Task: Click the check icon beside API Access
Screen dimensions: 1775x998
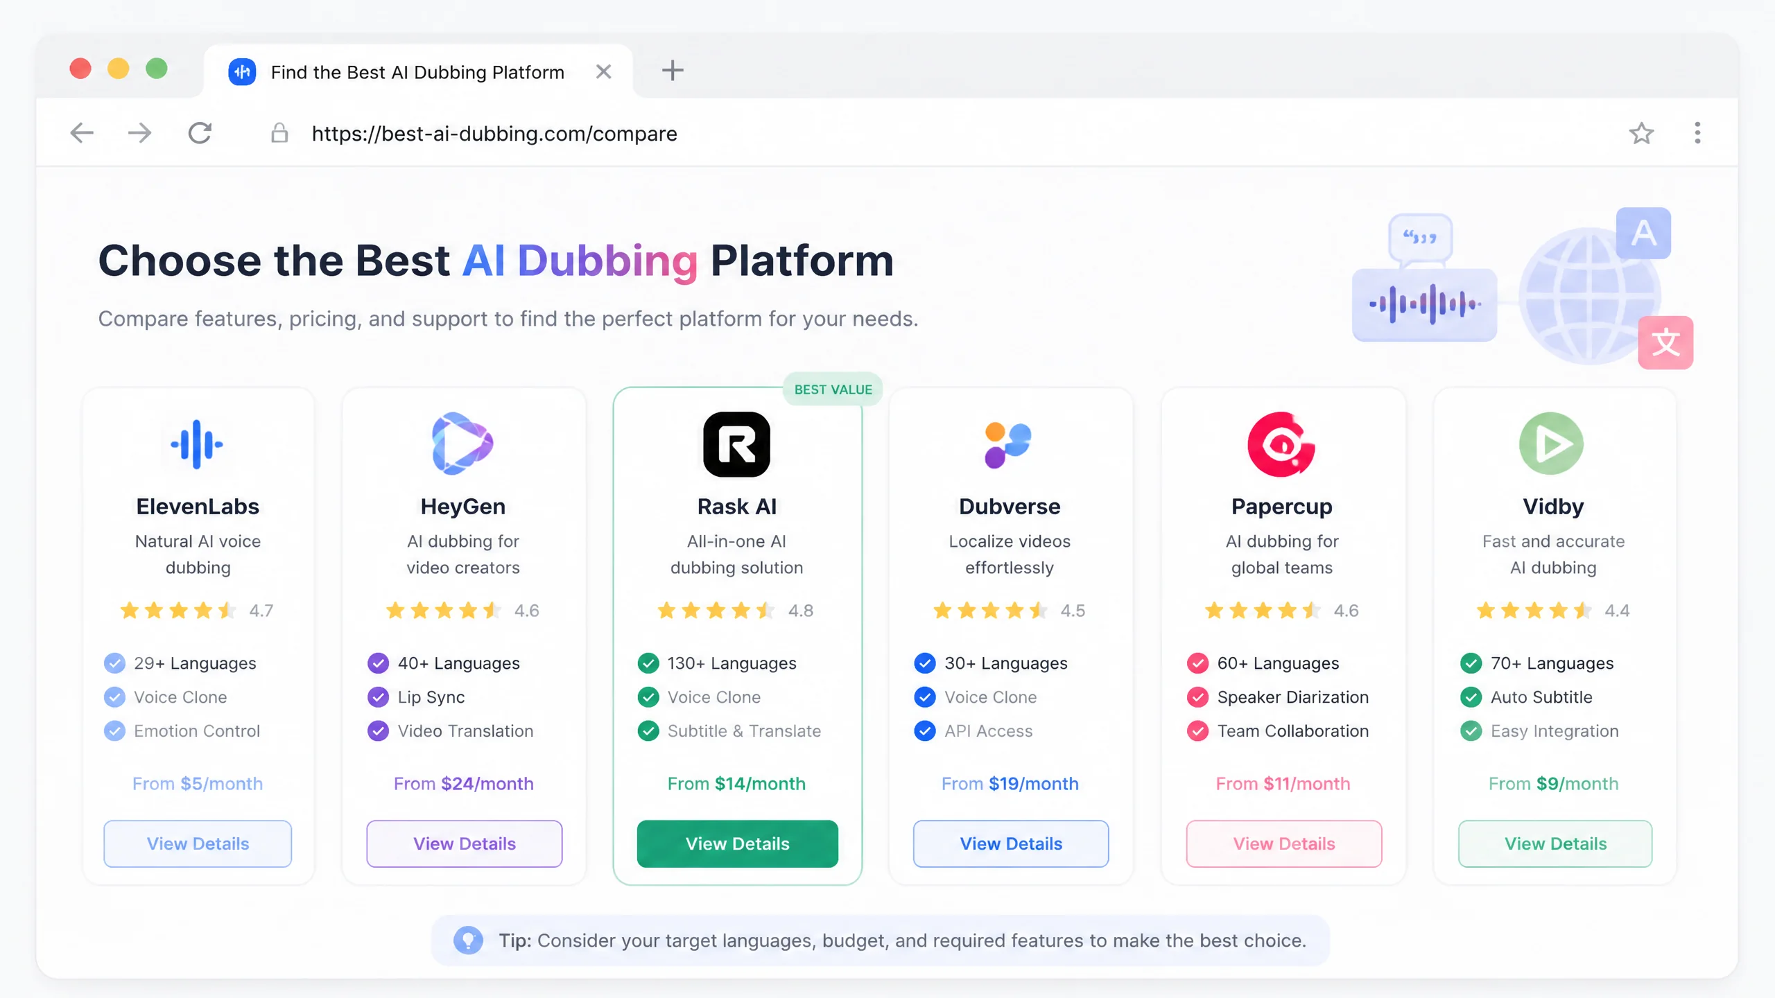Action: tap(924, 730)
